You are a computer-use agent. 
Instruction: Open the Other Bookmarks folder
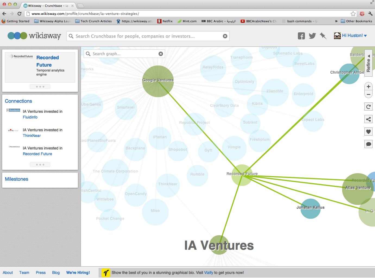pos(356,21)
